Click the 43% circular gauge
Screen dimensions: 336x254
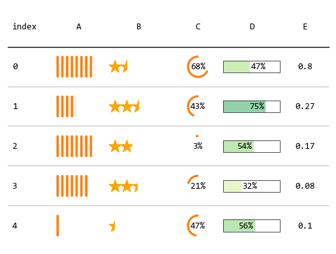(196, 106)
